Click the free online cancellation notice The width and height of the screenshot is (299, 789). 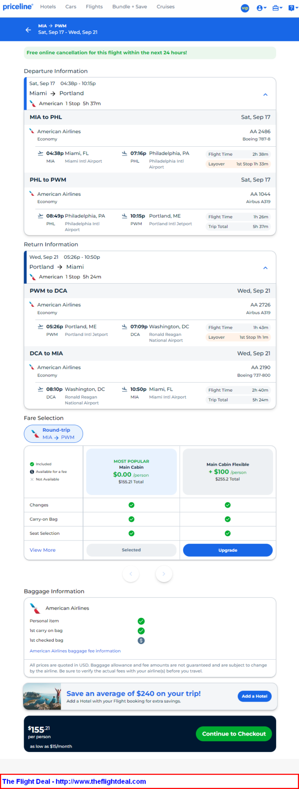pos(150,53)
